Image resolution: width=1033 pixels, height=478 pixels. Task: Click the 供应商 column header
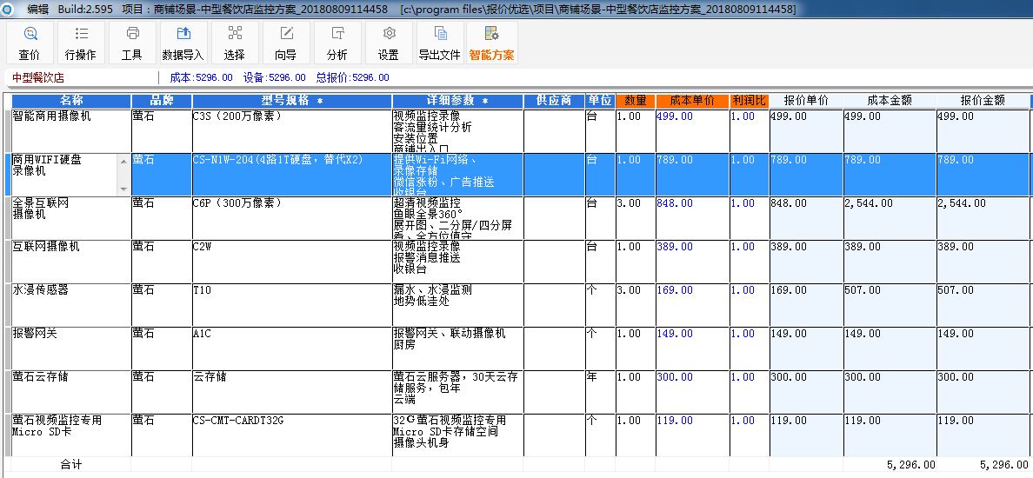coord(554,101)
